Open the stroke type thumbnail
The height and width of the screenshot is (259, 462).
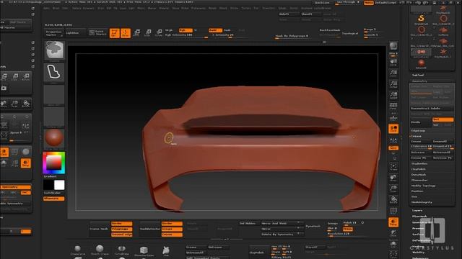pyautogui.click(x=54, y=72)
